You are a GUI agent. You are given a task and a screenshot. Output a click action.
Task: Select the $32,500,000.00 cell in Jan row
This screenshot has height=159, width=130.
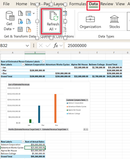coord(80,68)
